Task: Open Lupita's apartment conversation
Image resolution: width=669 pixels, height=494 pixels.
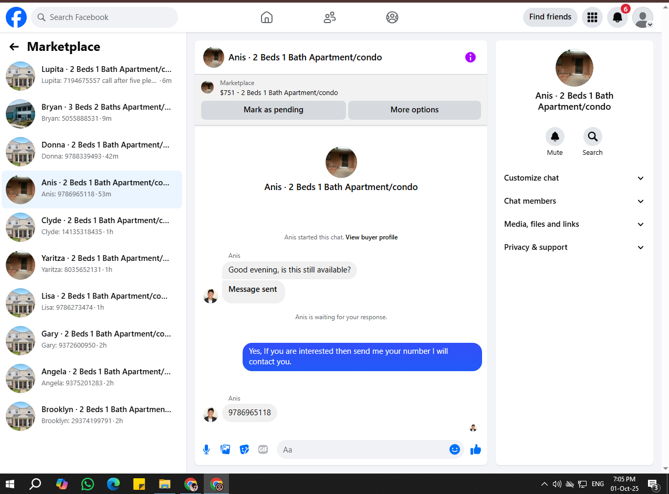Action: pos(92,75)
